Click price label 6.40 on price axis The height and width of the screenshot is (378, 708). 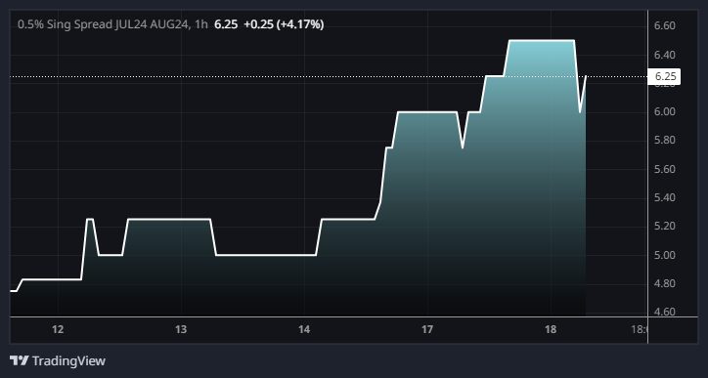665,55
